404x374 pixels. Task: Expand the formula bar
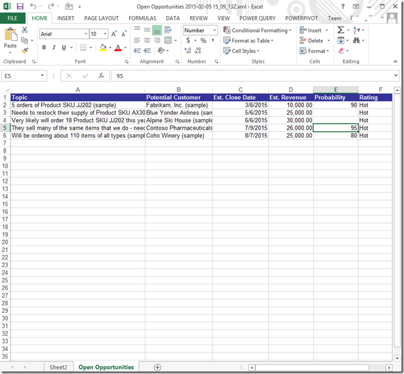(x=396, y=76)
